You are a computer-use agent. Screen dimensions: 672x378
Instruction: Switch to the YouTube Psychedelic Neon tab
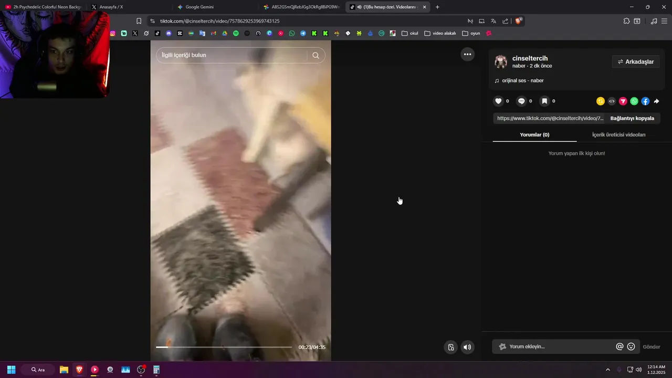[43, 7]
